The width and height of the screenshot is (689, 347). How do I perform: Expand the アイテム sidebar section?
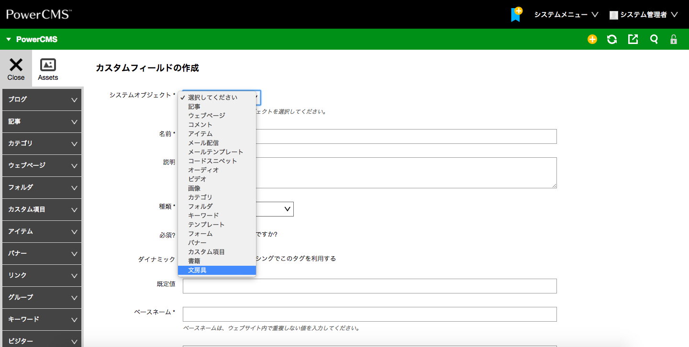click(x=42, y=231)
